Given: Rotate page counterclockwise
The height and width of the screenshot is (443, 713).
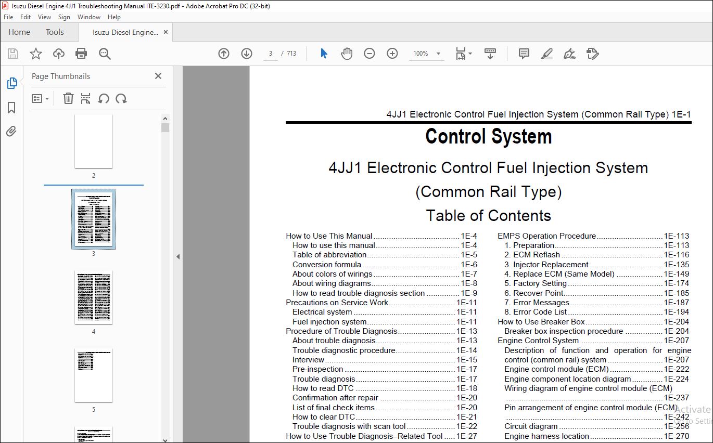Looking at the screenshot, I should point(104,98).
